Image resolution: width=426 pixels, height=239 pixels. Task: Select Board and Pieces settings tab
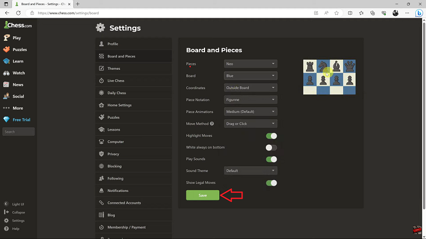click(133, 56)
